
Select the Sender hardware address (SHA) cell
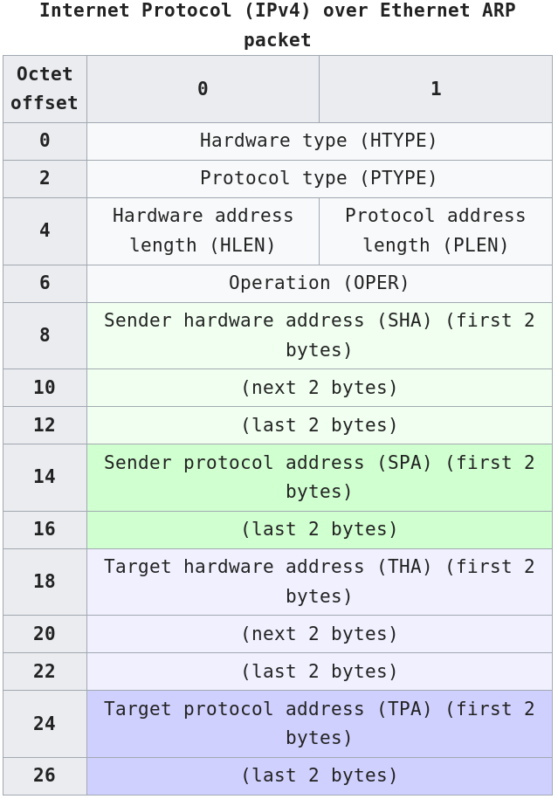click(319, 335)
